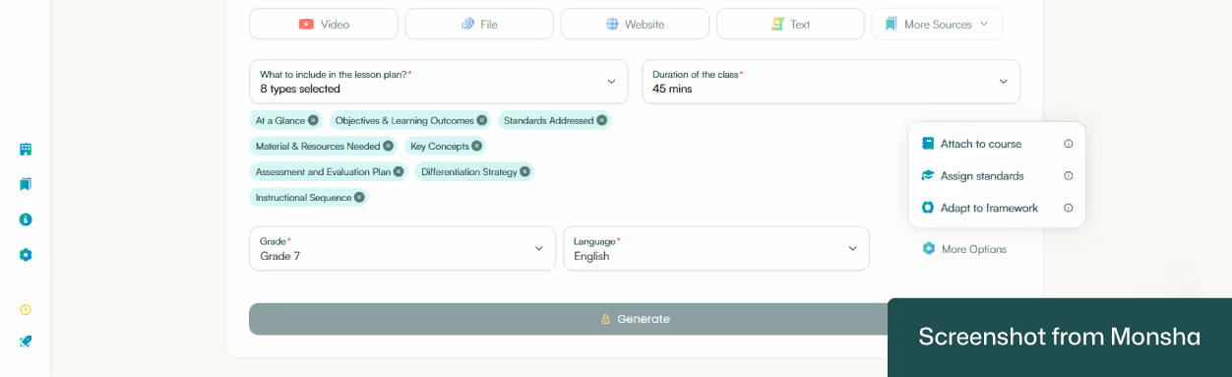This screenshot has height=377, width=1232.
Task: Open info icon beside 'Adapt to framework'
Action: click(x=1069, y=208)
